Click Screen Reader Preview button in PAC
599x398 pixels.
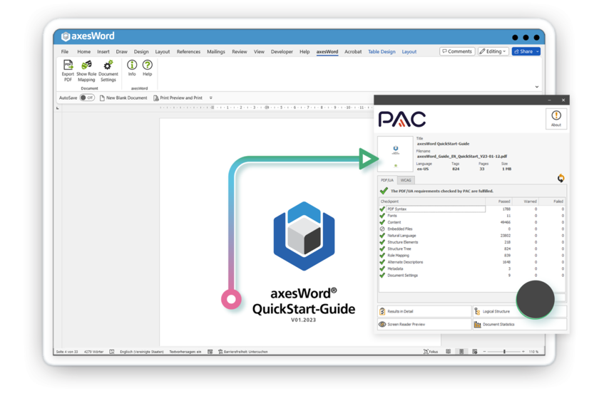[424, 325]
